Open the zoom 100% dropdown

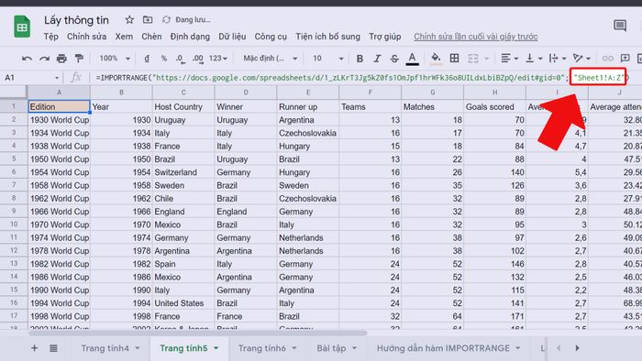click(115, 59)
